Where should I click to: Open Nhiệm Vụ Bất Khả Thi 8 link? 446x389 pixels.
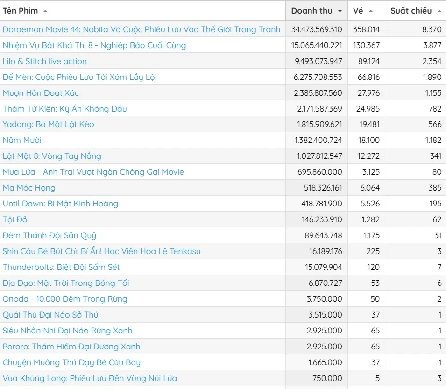(x=94, y=45)
